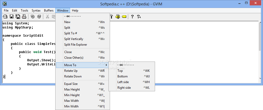Choose Min Height entry

tap(83, 95)
